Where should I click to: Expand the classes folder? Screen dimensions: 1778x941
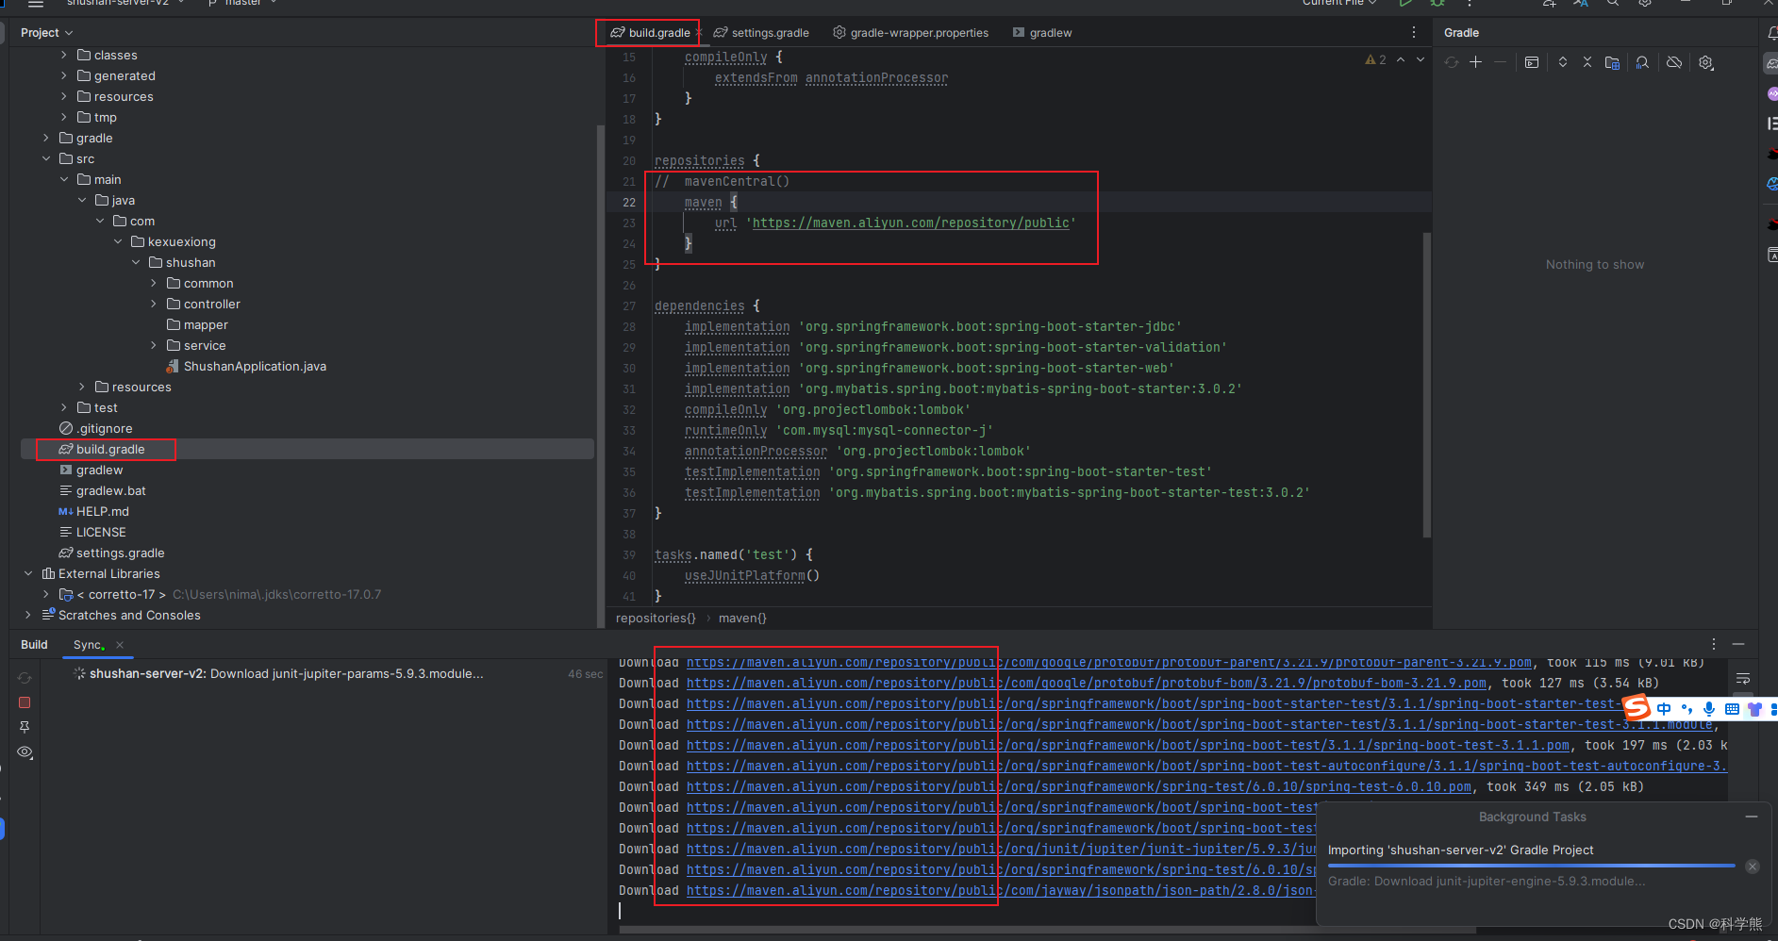coord(64,55)
